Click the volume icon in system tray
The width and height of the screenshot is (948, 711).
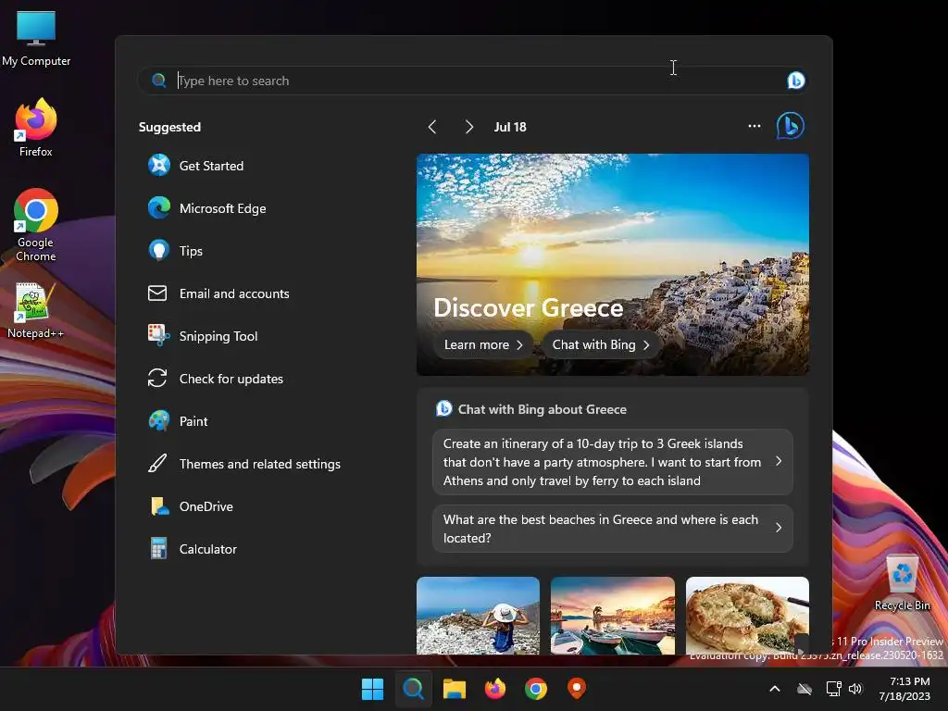click(854, 689)
